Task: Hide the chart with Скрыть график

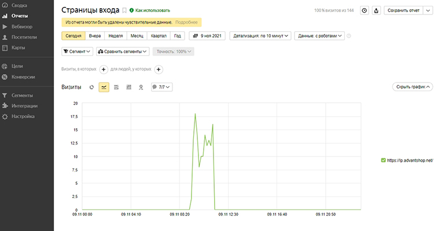Action: 412,87
